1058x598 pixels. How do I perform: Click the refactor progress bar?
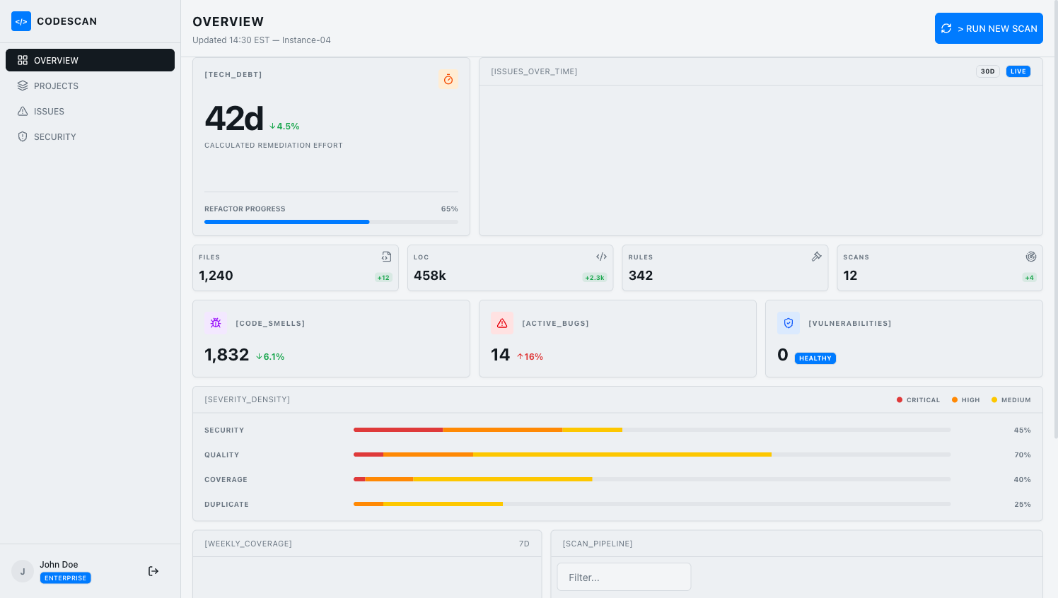point(331,222)
